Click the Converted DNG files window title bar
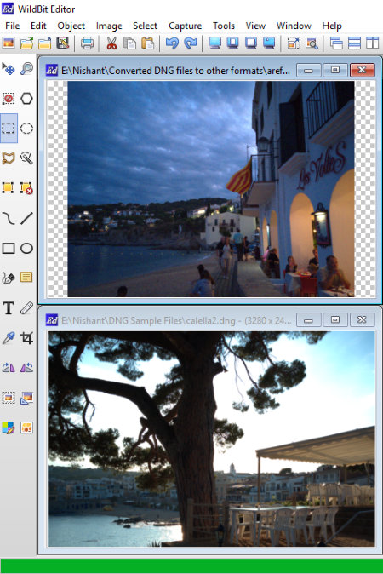The width and height of the screenshot is (383, 574). [175, 71]
